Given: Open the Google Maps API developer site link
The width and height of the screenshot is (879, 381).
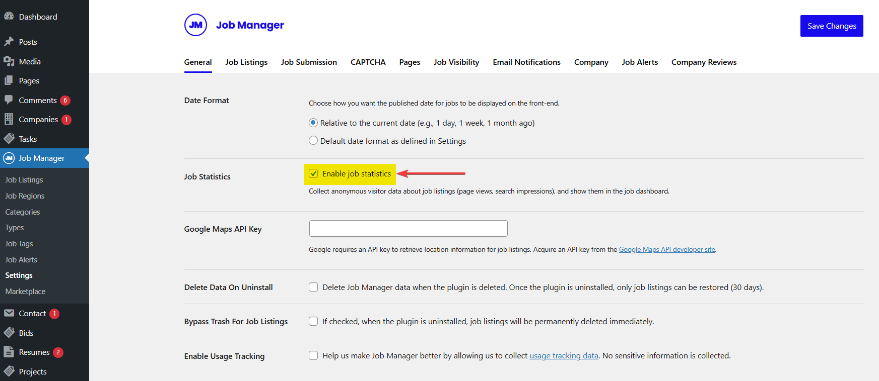Looking at the screenshot, I should 666,249.
